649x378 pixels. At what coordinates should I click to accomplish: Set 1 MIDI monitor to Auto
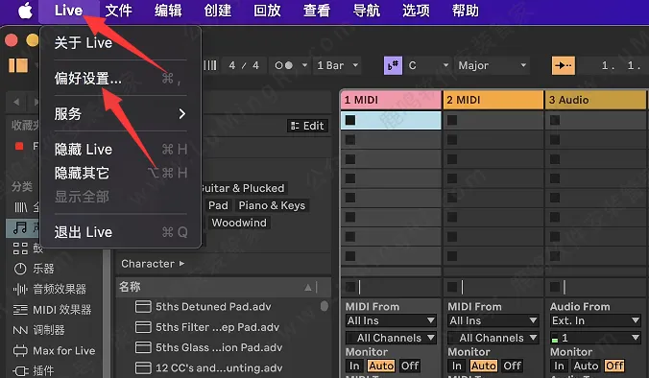[x=381, y=366]
